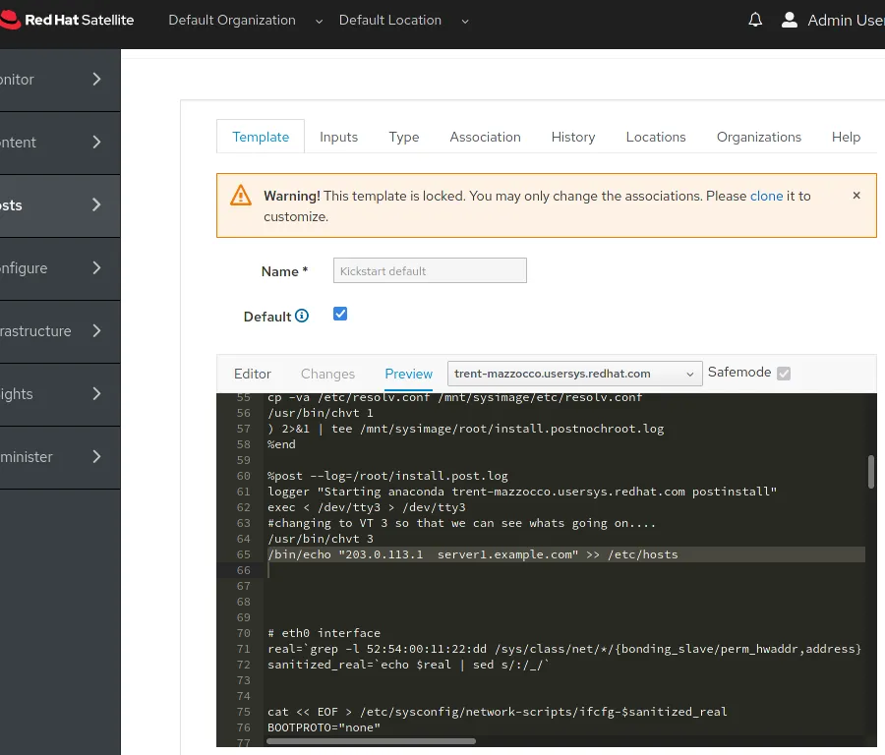Viewport: 885px width, 755px height.
Task: Toggle the Safemode checkbox
Action: click(x=784, y=373)
